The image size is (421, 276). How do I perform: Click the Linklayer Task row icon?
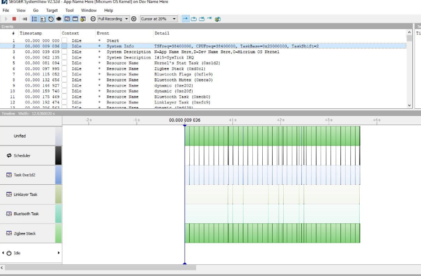click(9, 194)
